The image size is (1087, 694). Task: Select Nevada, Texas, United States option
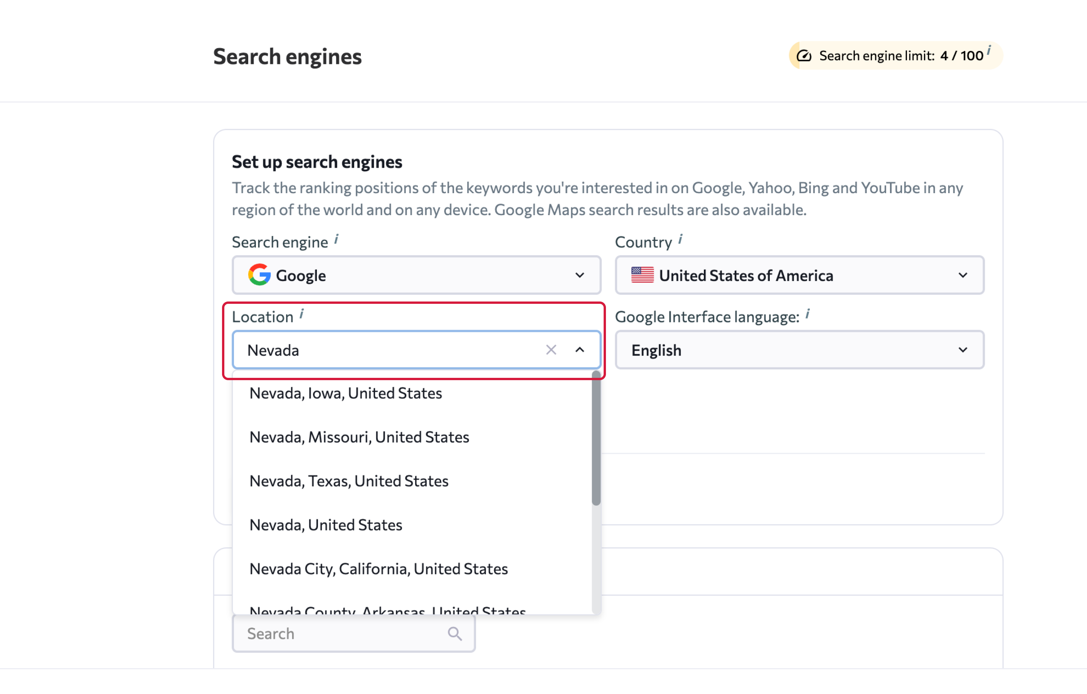(412, 481)
